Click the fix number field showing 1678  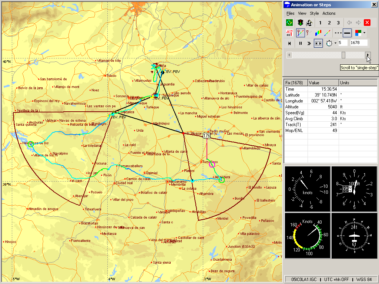pyautogui.click(x=358, y=43)
